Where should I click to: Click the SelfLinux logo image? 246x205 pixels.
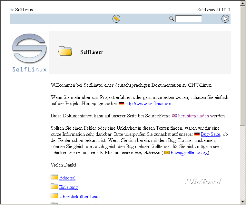[x=29, y=53]
